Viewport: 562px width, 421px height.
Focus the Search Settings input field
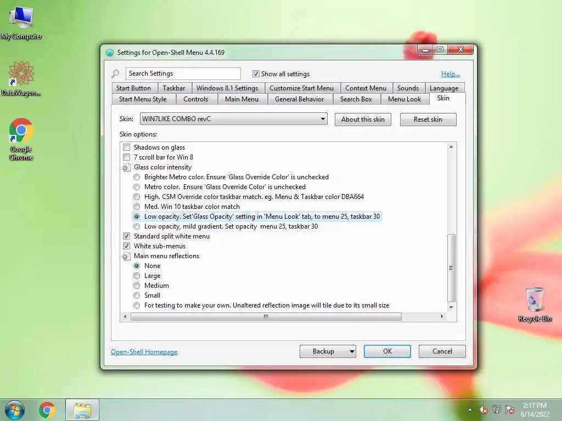click(x=183, y=74)
